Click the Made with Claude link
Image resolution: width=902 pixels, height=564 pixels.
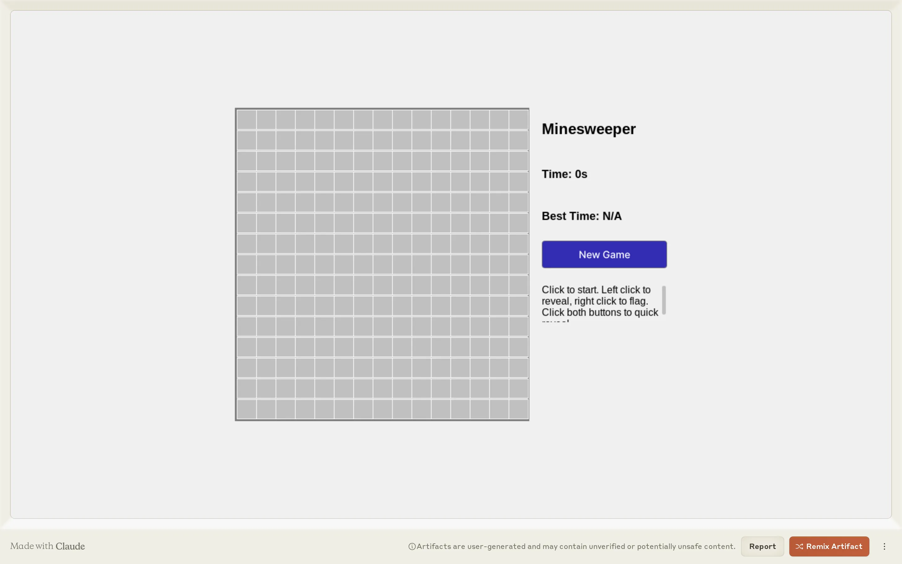[x=48, y=546]
